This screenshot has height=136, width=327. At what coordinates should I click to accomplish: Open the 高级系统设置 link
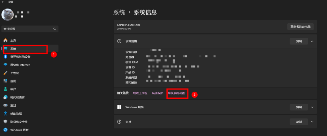point(176,93)
